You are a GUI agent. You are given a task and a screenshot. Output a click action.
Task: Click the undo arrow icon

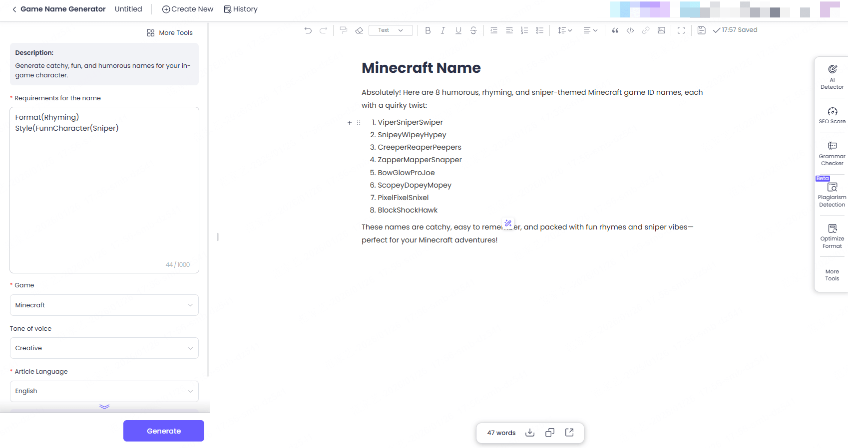[308, 30]
